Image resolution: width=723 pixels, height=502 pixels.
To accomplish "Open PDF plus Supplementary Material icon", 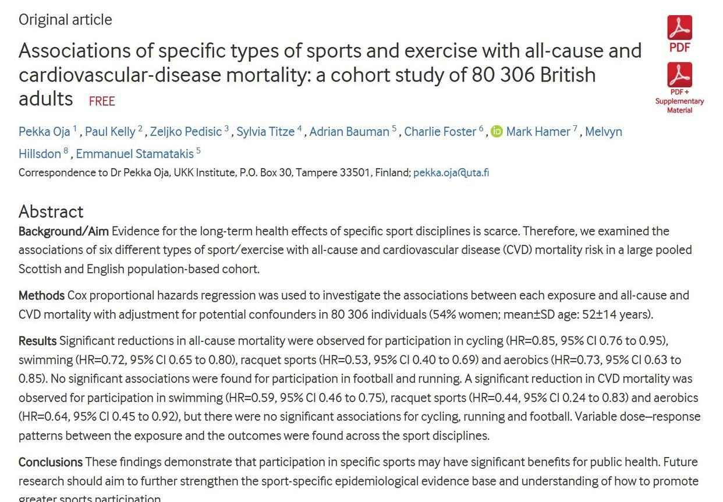I will [679, 75].
